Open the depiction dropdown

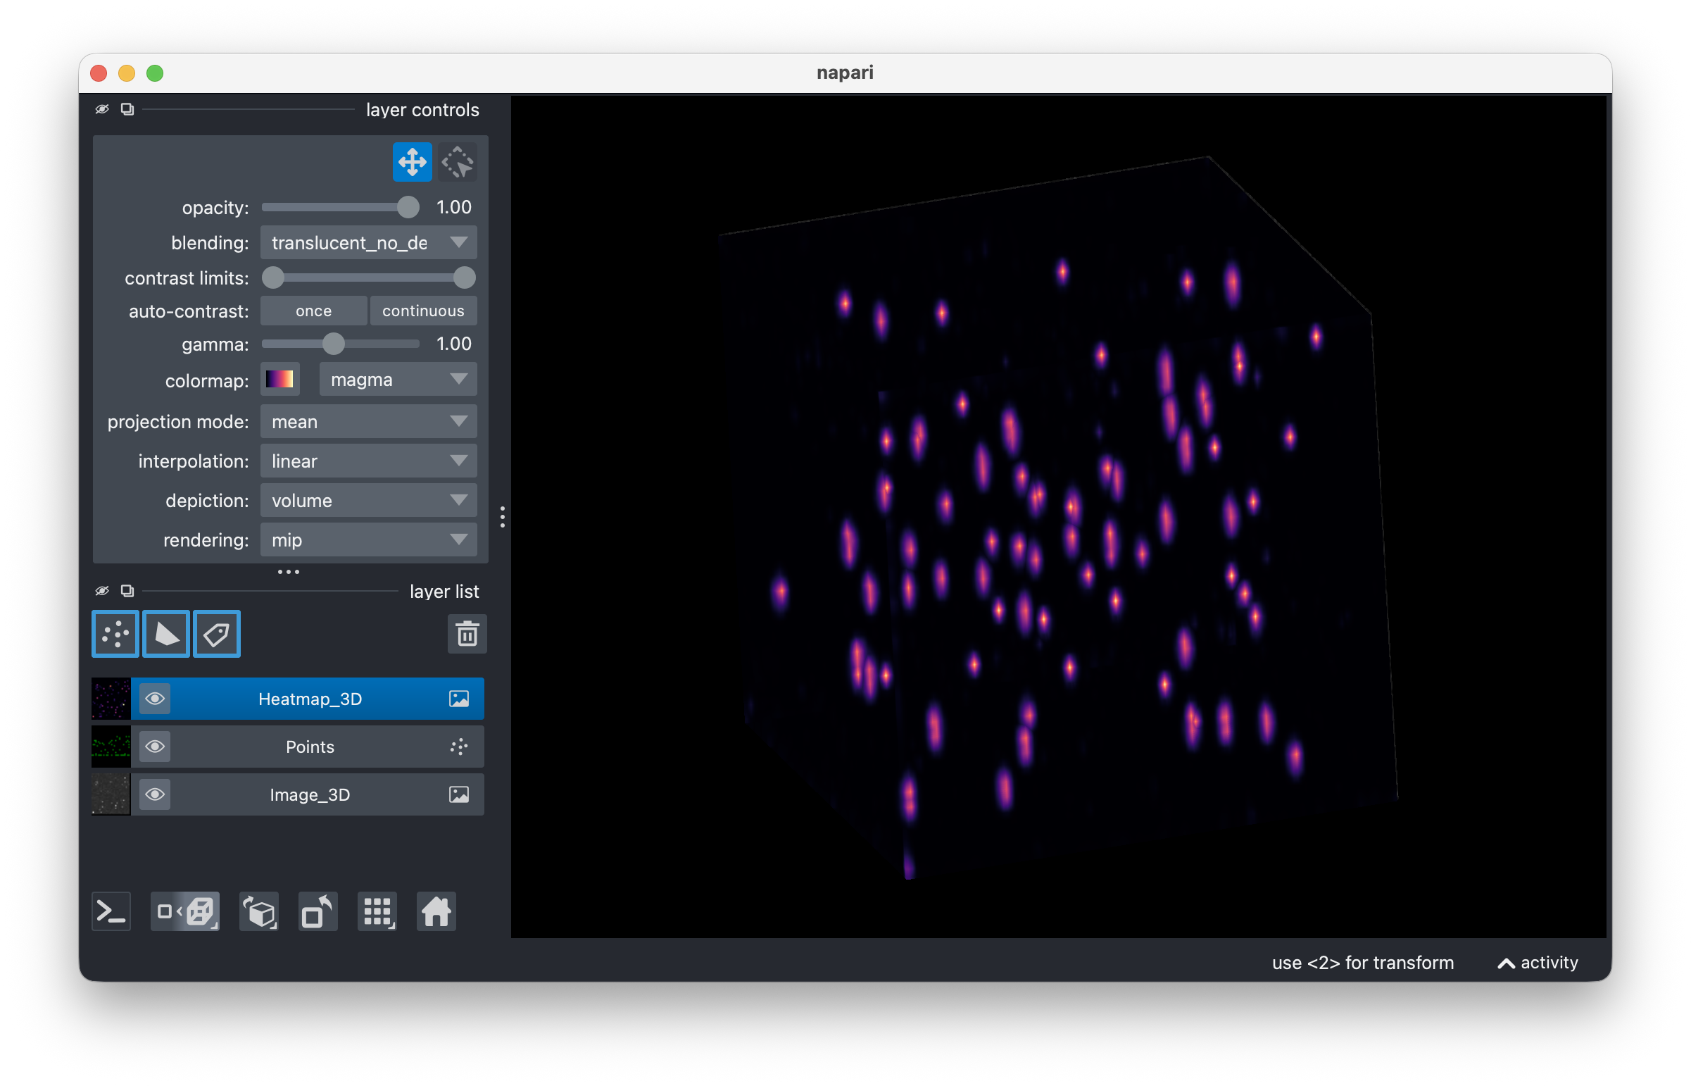coord(369,501)
